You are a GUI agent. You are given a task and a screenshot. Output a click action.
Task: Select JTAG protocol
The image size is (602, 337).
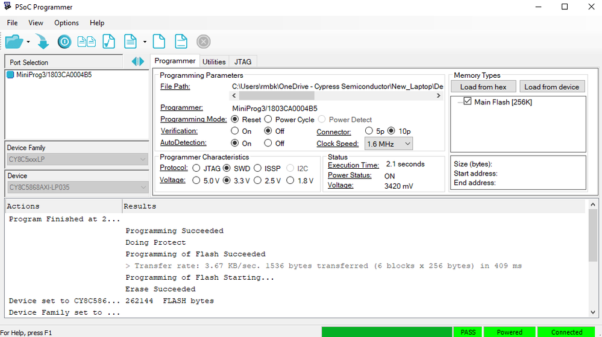point(196,168)
